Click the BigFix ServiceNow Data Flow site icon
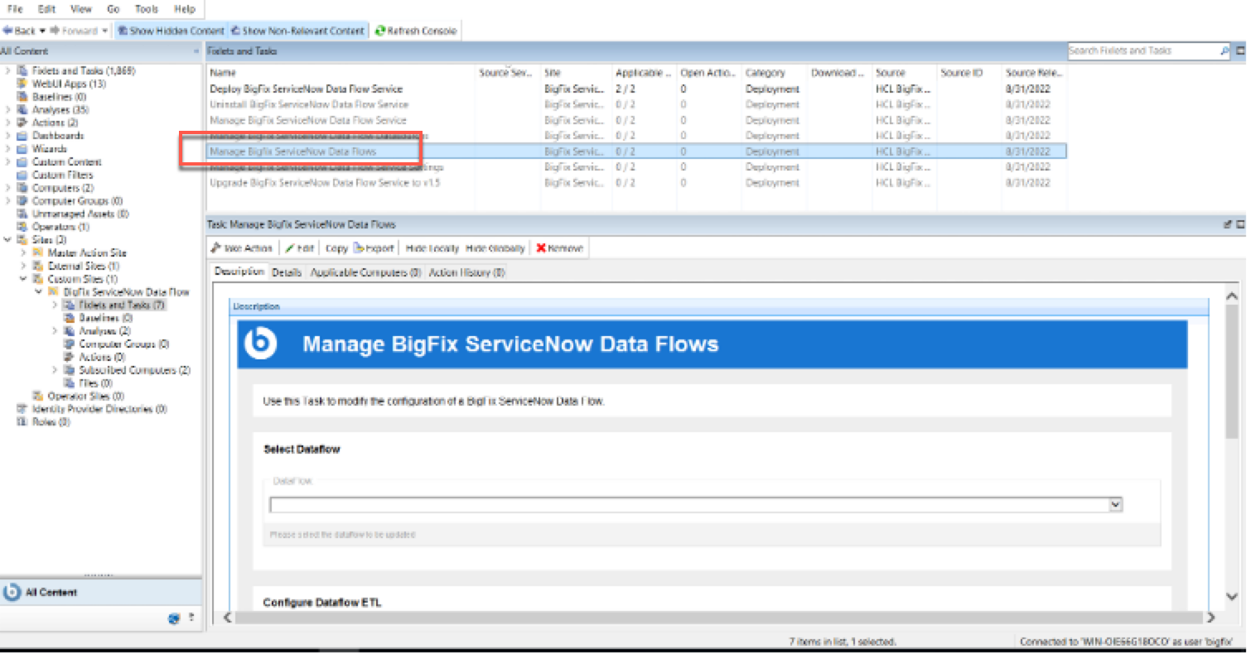The width and height of the screenshot is (1251, 654). (54, 292)
